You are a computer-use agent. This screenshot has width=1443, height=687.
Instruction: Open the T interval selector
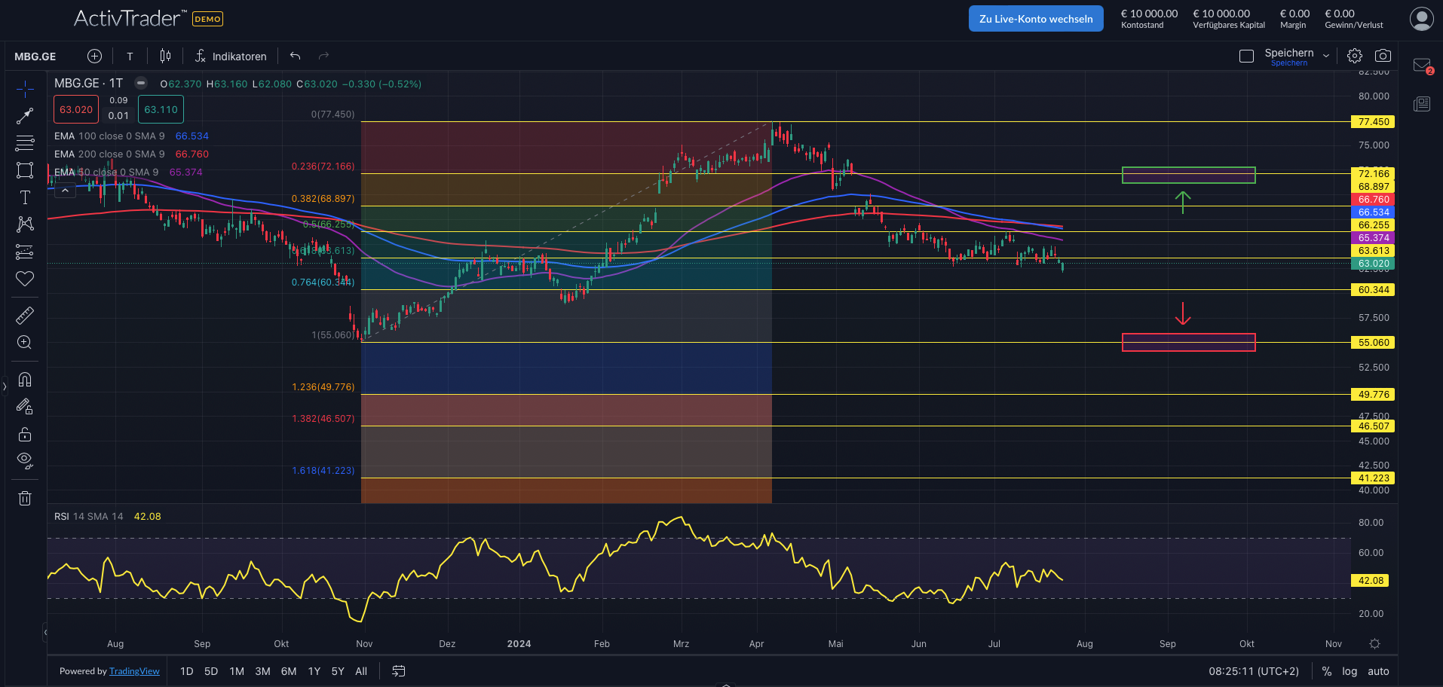tap(130, 56)
